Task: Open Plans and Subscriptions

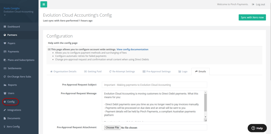Action: click(19, 60)
